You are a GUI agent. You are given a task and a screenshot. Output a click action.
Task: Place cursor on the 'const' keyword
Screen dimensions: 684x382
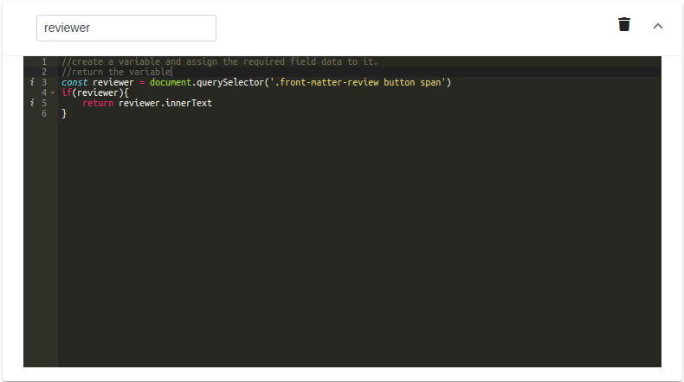(74, 83)
